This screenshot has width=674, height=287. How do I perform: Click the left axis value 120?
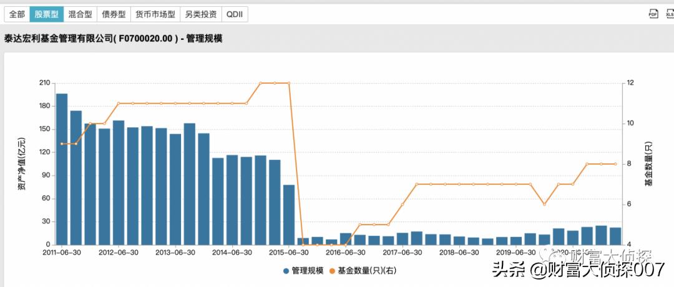[45, 152]
